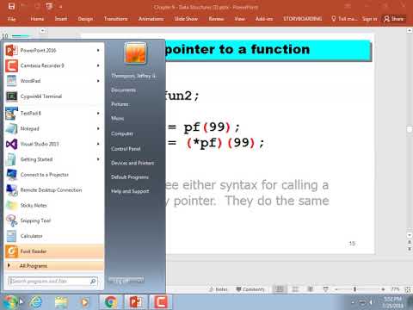Screen dimensions: 413x310
Task: Expand Camtasia Recorder 9 jump list arrow
Action: point(98,65)
